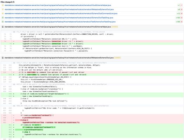This screenshot has width=184, height=140.
Task: Expand hunk header at line 111 in MetastoreSchemaTool
Action: click(x=60, y=63)
